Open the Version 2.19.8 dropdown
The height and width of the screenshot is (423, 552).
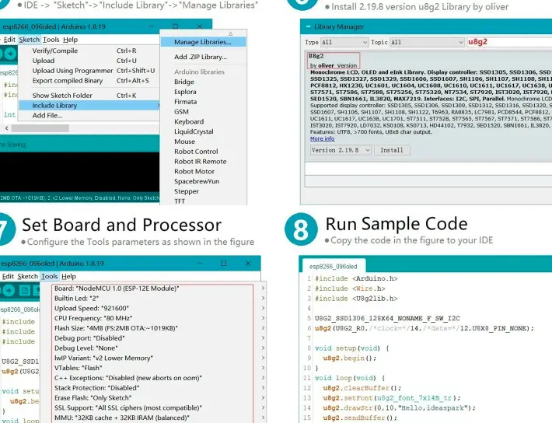341,150
